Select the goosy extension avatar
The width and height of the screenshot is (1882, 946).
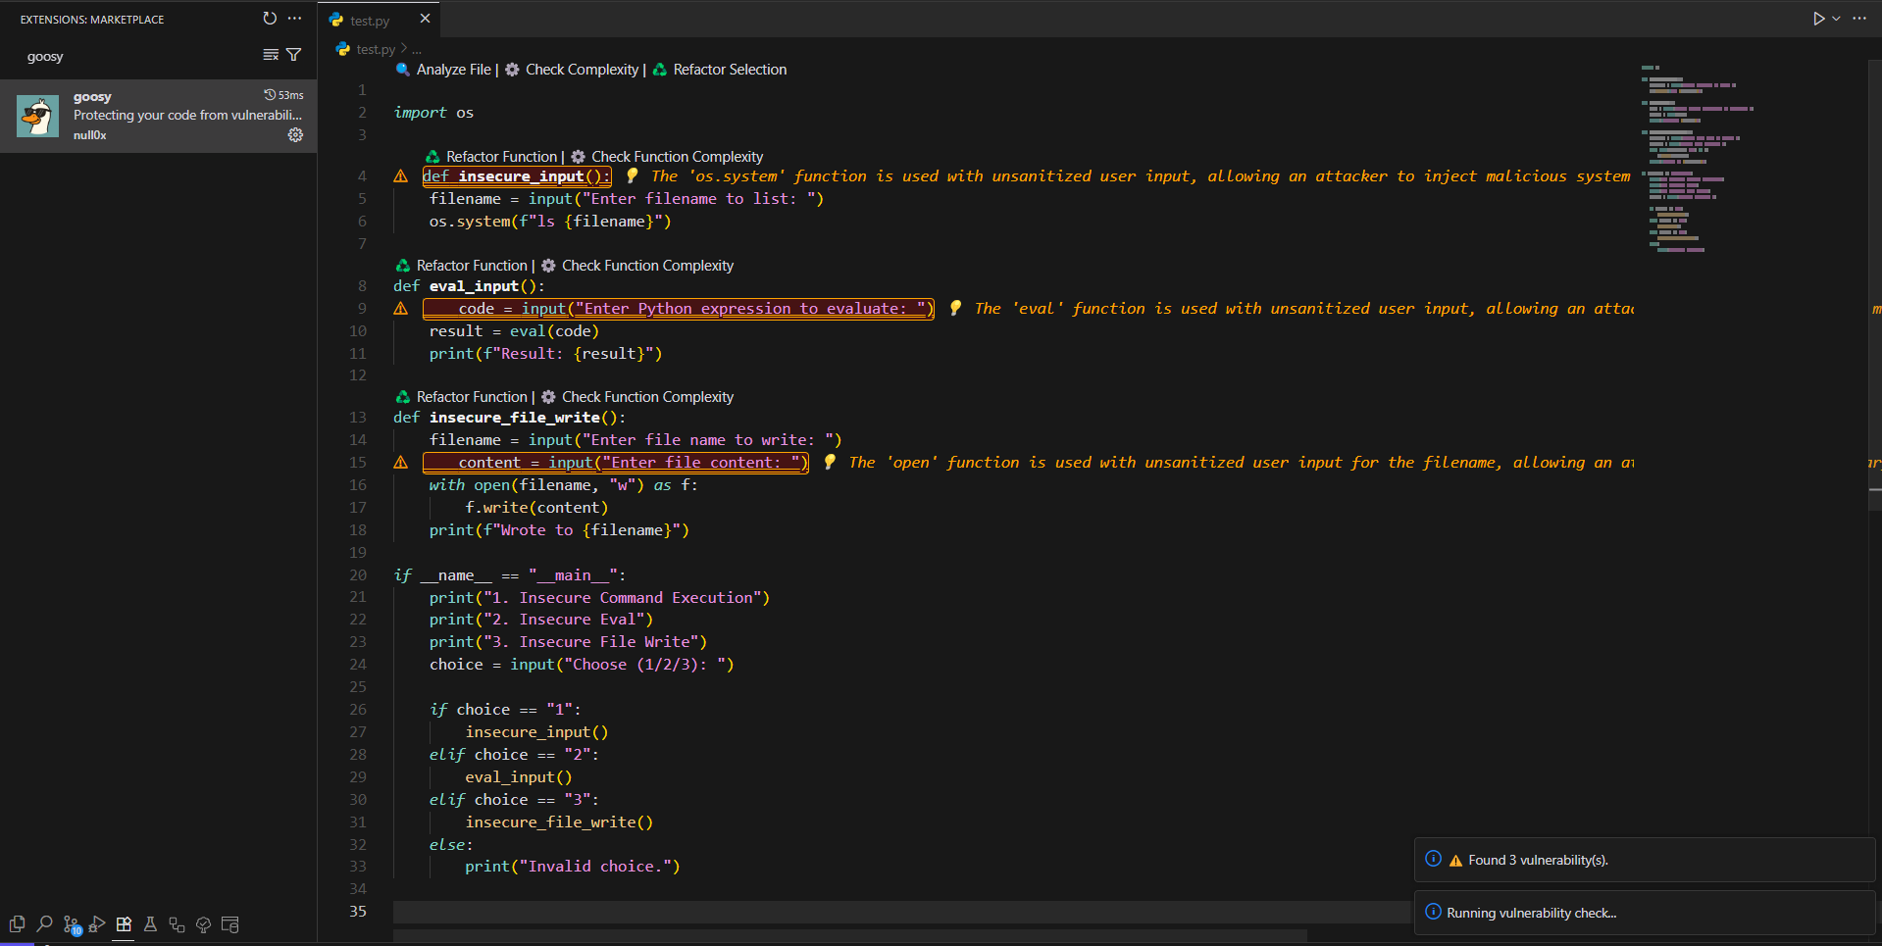click(37, 116)
